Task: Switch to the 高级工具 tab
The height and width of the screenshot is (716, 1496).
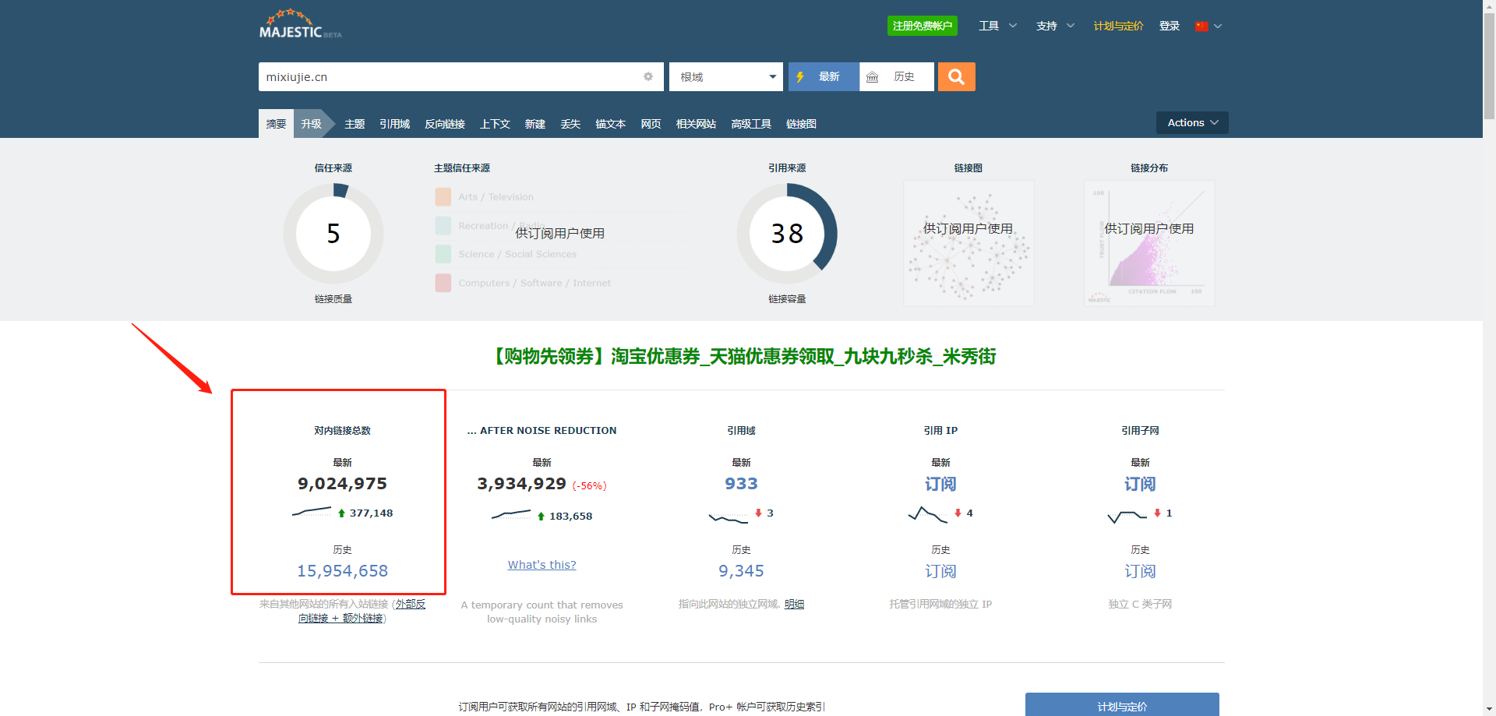Action: pos(751,124)
